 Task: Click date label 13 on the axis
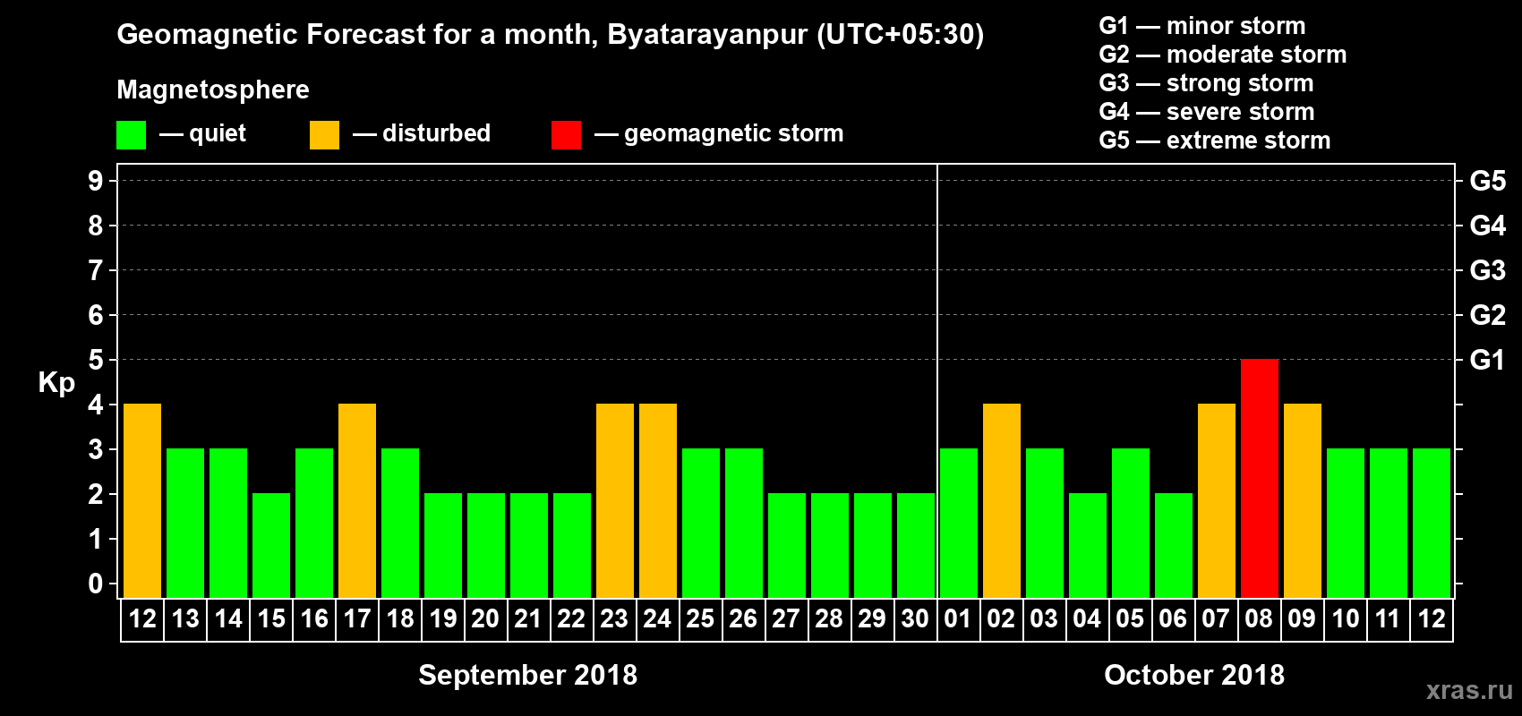(185, 619)
